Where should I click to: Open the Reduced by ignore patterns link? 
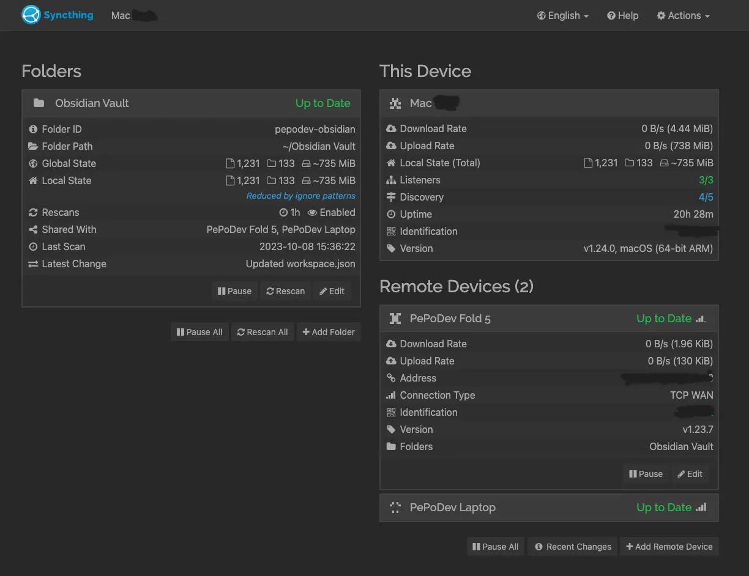[300, 196]
